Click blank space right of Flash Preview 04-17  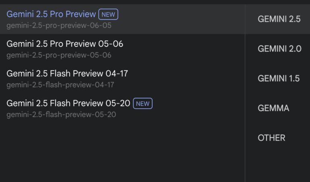(185, 79)
